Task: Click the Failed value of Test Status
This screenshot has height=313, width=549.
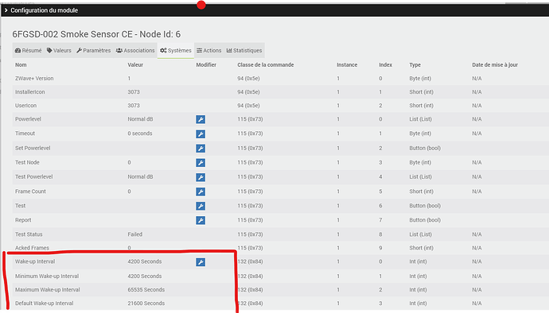Action: [x=134, y=234]
